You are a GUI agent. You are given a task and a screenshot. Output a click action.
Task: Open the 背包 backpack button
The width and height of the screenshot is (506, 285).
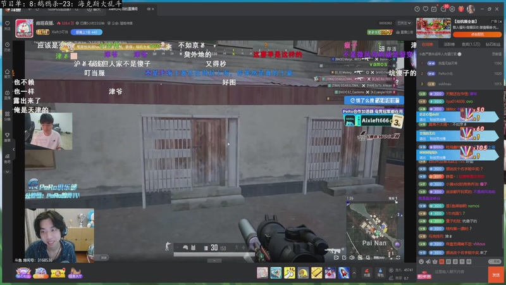pos(380,273)
